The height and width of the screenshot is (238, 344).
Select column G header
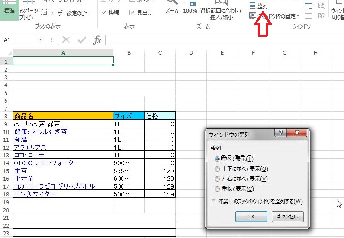(x=284, y=53)
